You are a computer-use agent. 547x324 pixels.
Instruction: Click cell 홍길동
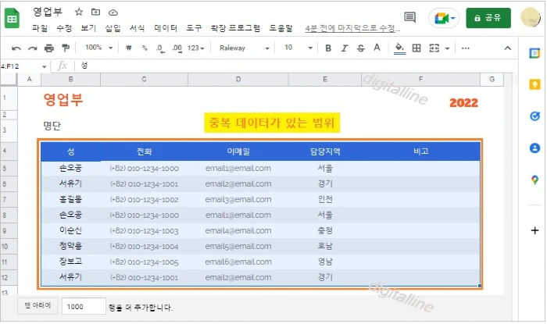pyautogui.click(x=71, y=199)
